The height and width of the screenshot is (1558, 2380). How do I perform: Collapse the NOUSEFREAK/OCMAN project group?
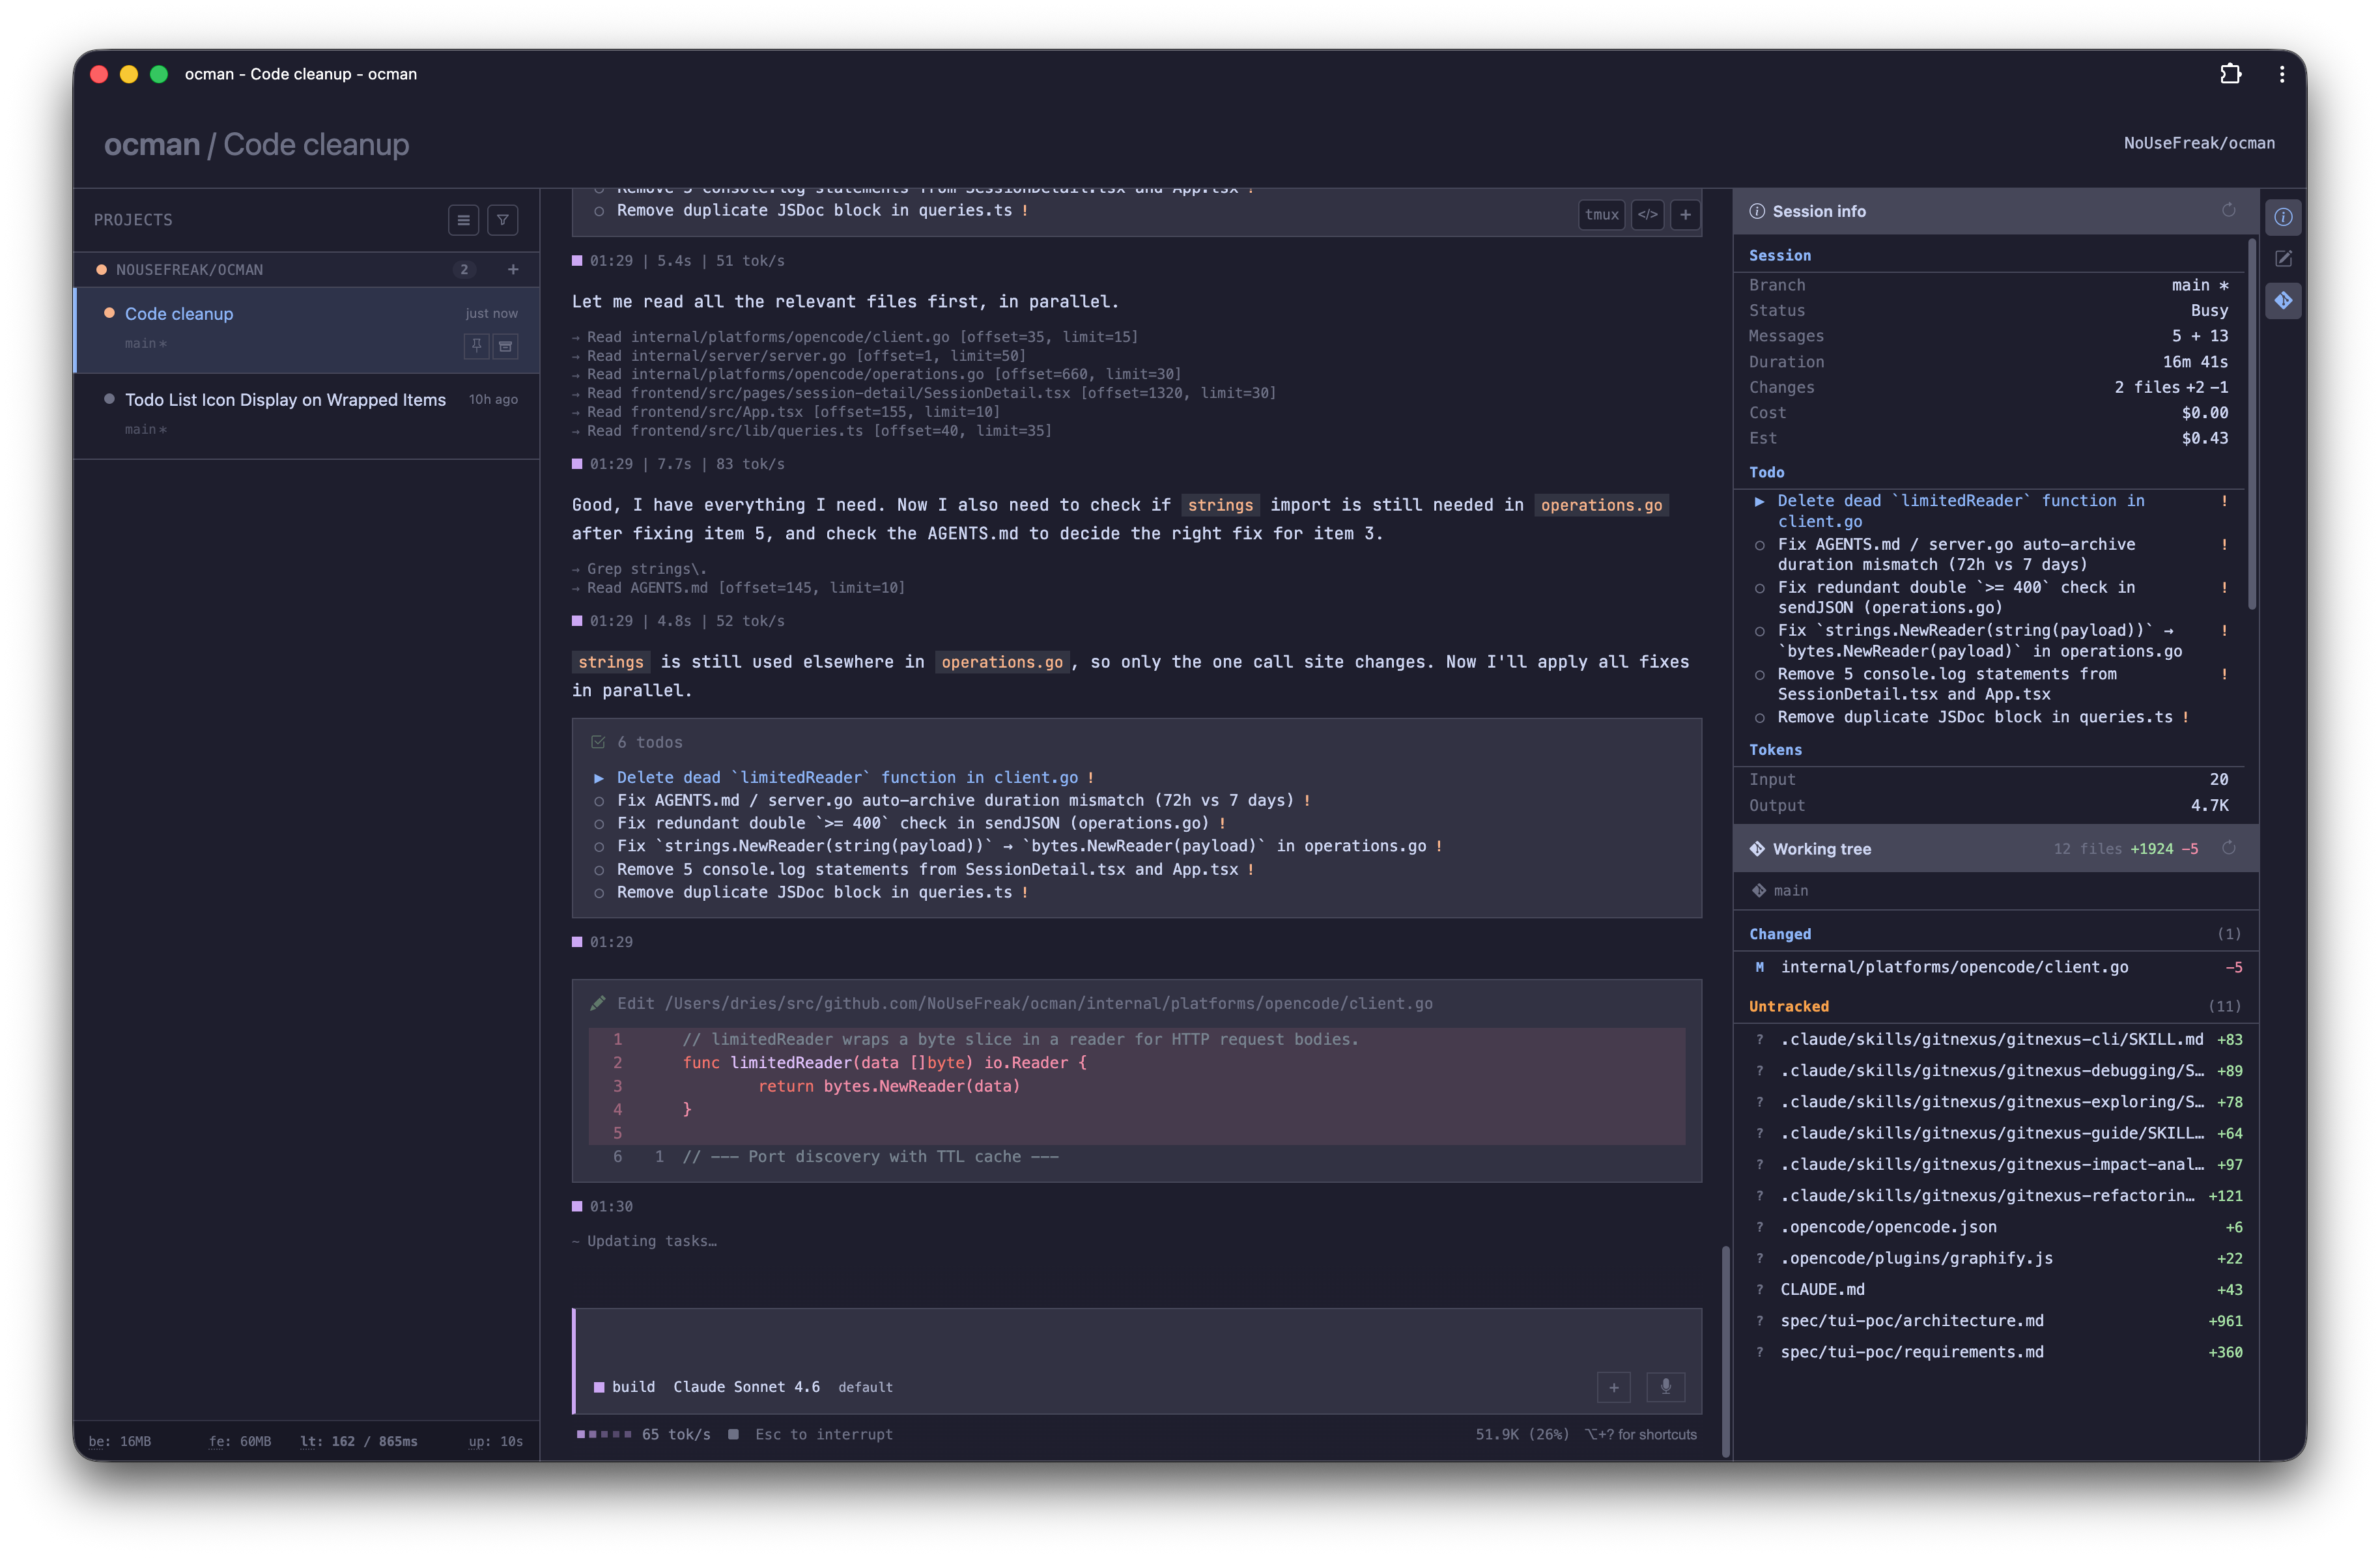[307, 270]
